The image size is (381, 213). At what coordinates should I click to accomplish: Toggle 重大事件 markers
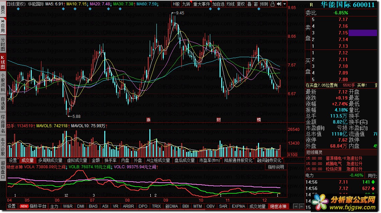(x=202, y=4)
